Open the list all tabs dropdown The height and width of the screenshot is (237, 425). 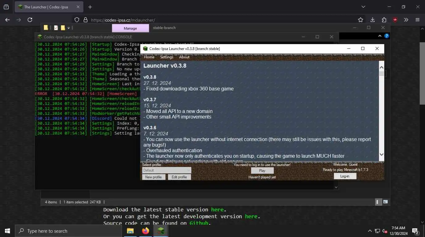363,7
